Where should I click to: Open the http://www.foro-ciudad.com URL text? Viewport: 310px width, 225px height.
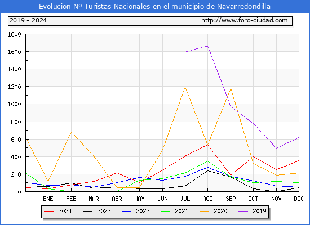pyautogui.click(x=245, y=20)
